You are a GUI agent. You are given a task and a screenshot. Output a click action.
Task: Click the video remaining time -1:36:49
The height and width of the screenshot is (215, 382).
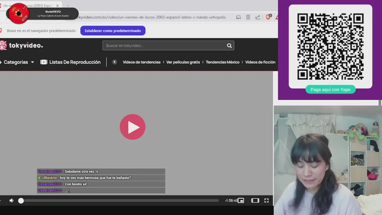(231, 201)
